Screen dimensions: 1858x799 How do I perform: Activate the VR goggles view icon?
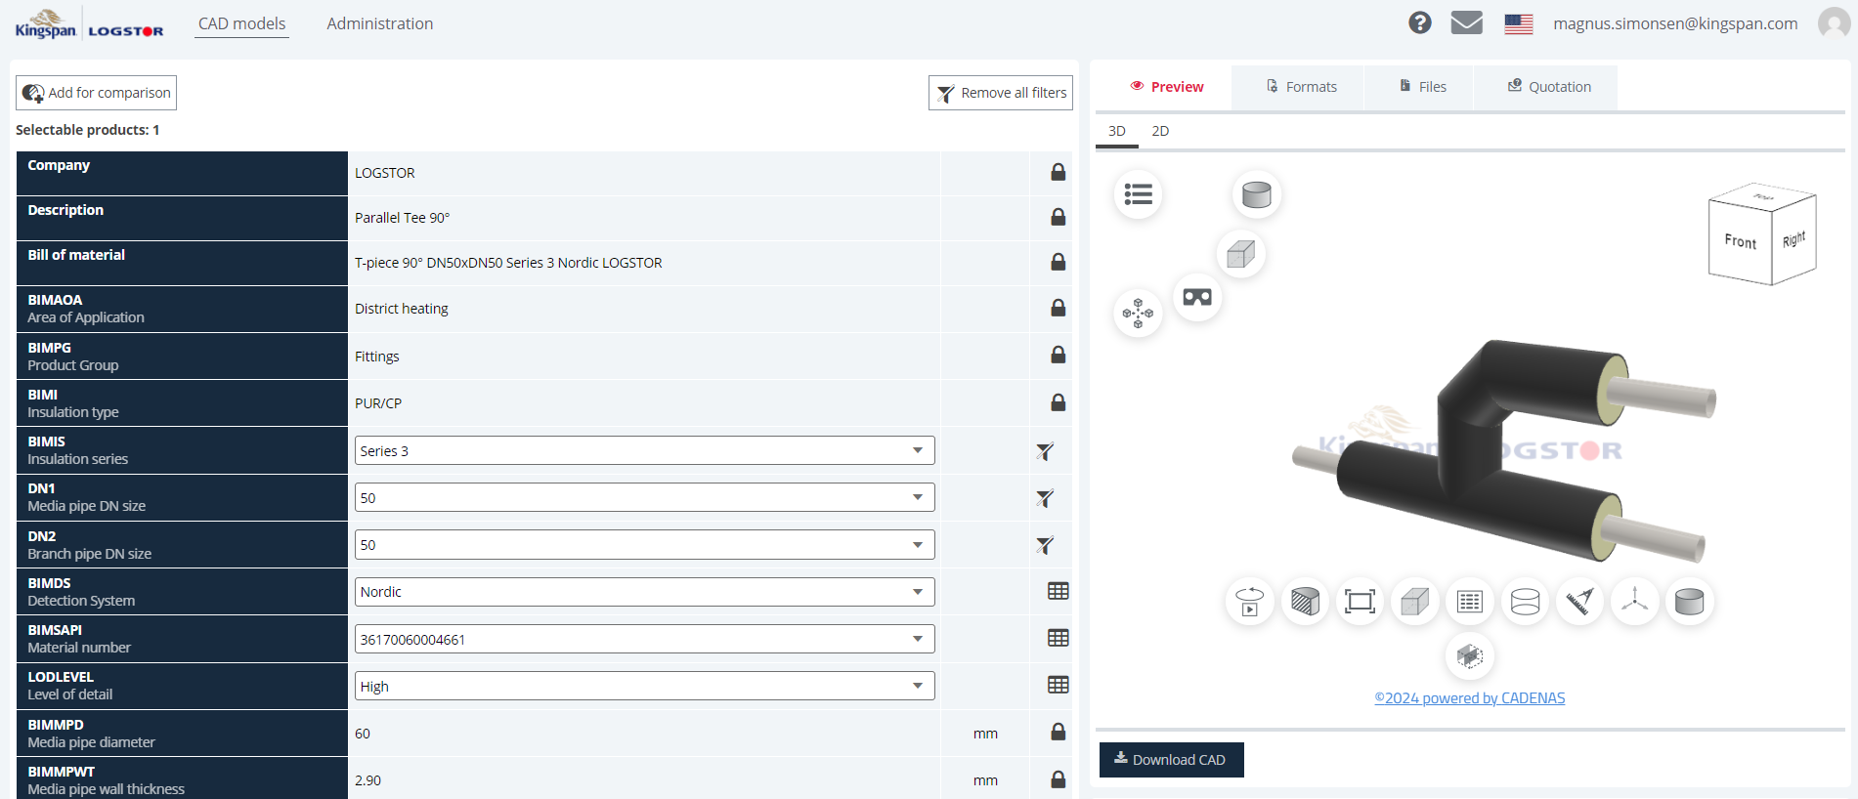[1197, 297]
